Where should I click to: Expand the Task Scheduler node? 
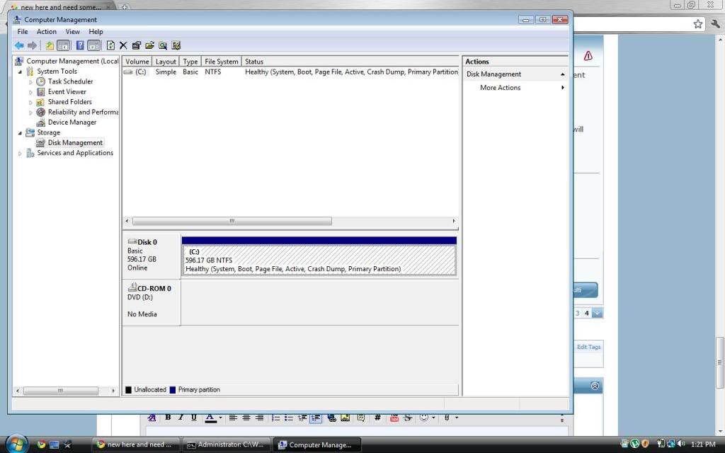(x=30, y=82)
